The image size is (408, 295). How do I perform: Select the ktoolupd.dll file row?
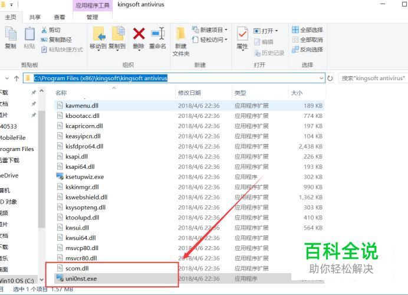tap(190, 217)
